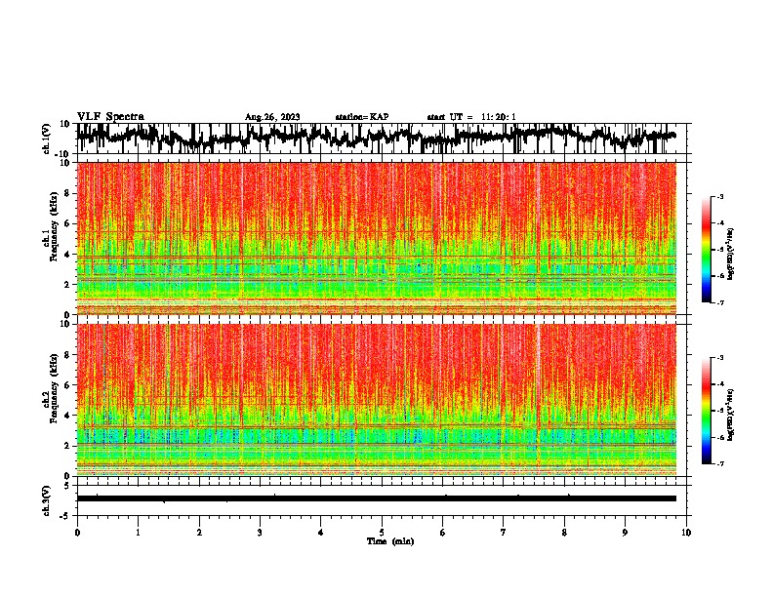The width and height of the screenshot is (773, 597).
Task: Click the "station=KAP" header text
Action: [362, 117]
